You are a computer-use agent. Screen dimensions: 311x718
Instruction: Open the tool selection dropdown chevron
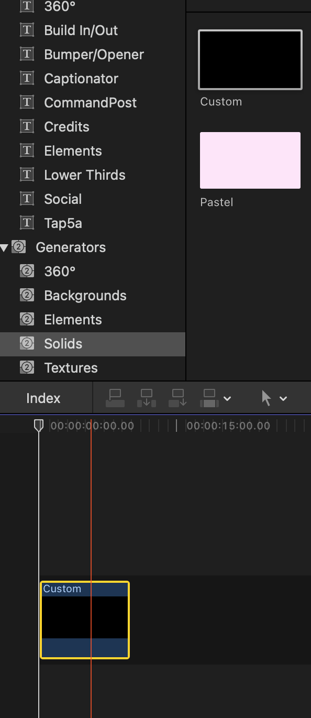click(x=283, y=399)
